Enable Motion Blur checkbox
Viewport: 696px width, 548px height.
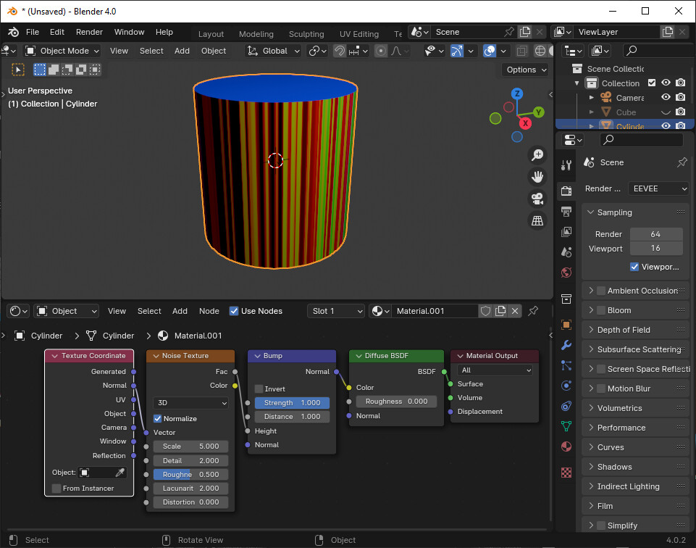[x=601, y=389]
